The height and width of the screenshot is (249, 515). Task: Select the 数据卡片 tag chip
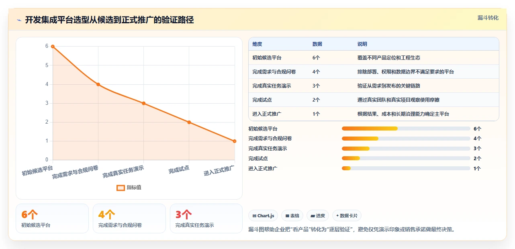pos(347,216)
